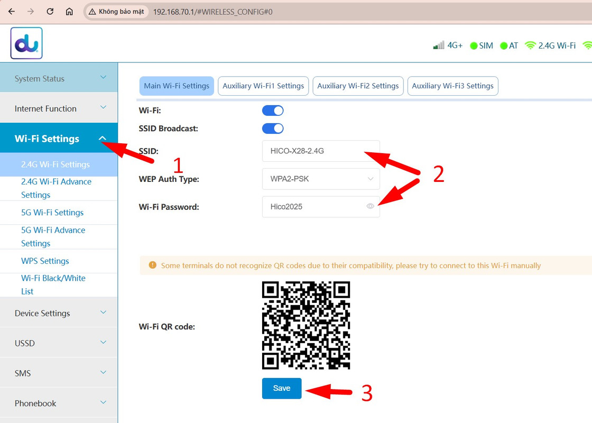Switch to Auxiliary Wi-Fi3 Settings tab

452,86
